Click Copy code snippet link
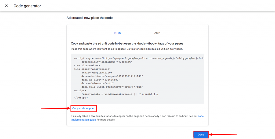275x139 pixels. [x=84, y=108]
